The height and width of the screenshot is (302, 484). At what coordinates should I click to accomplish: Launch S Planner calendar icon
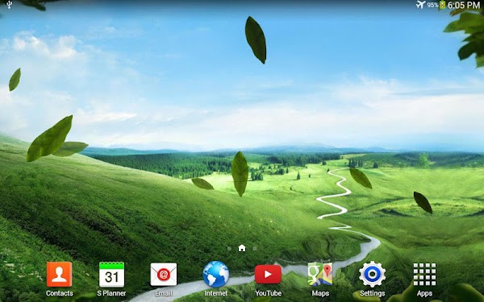click(x=111, y=275)
